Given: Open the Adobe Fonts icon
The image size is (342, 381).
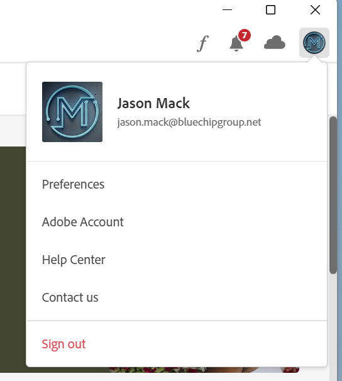Looking at the screenshot, I should 202,43.
